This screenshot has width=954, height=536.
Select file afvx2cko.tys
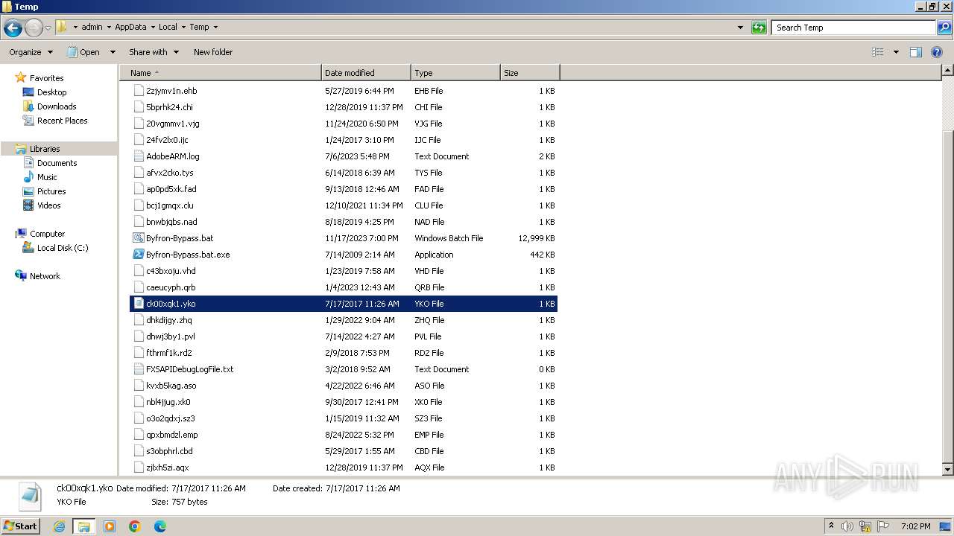(x=169, y=173)
